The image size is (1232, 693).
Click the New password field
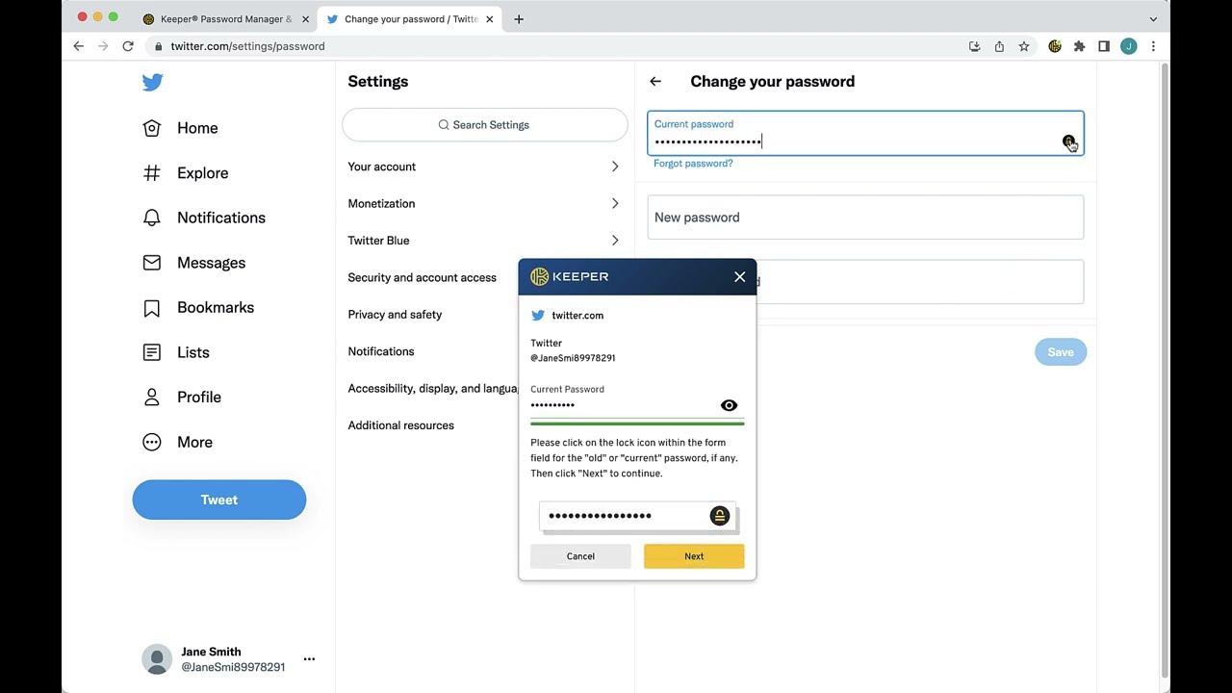click(865, 218)
